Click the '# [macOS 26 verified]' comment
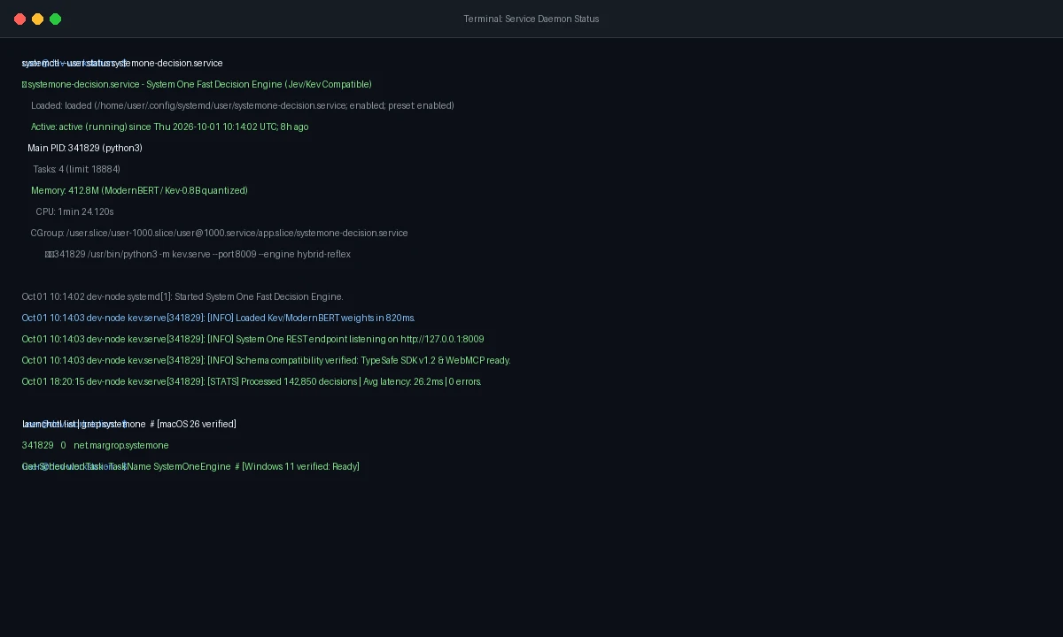This screenshot has height=637, width=1063. pos(193,425)
